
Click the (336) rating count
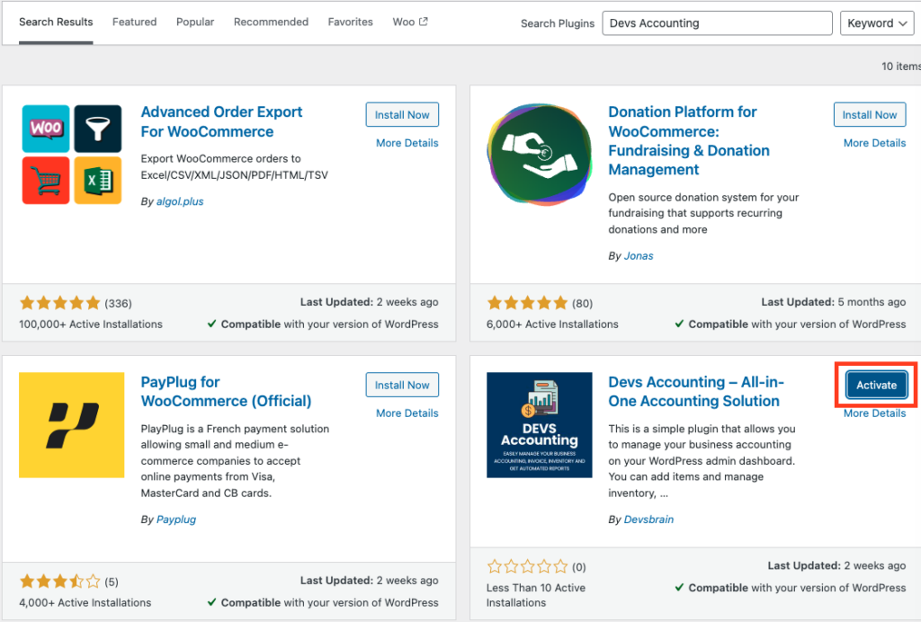coord(118,304)
